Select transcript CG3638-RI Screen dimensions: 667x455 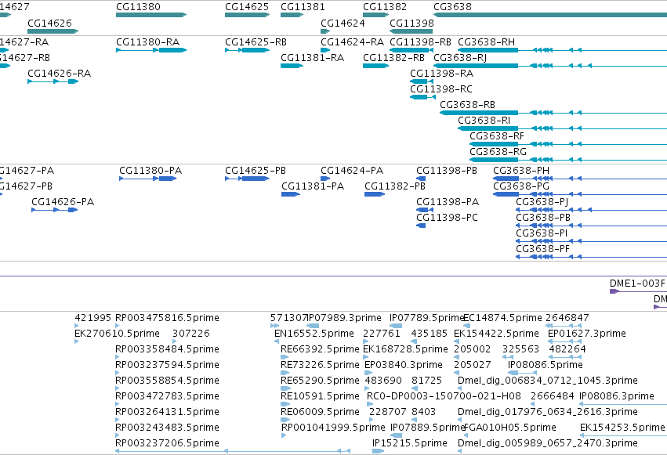pyautogui.click(x=562, y=128)
